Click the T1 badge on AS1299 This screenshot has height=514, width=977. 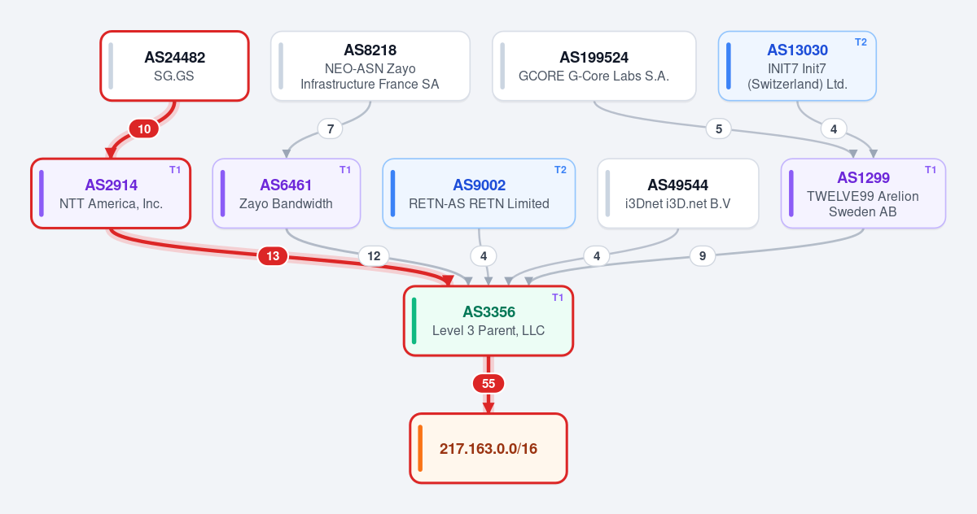(x=931, y=169)
